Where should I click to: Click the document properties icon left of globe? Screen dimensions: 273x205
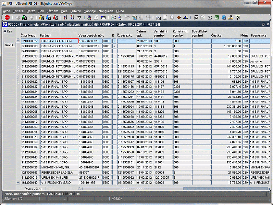point(165,17)
